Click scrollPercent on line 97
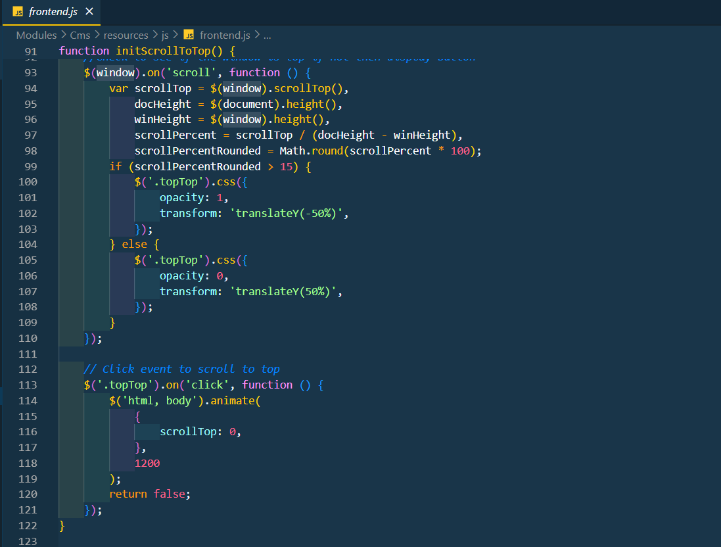The width and height of the screenshot is (721, 547). click(x=175, y=135)
